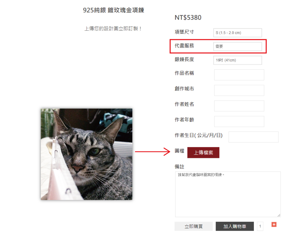Add item with 加入購物車 button
Screen dimensions: 302x234
[x=235, y=226]
